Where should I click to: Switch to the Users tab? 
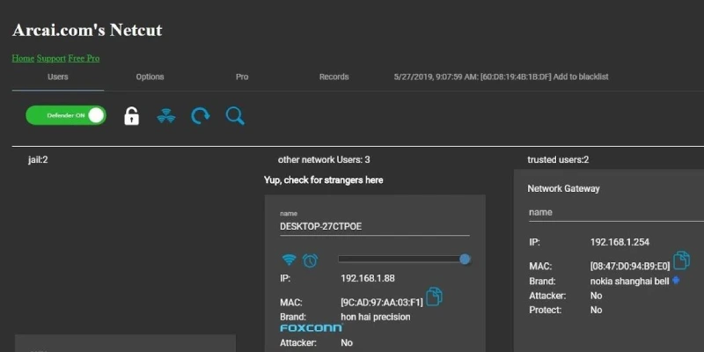click(x=58, y=77)
